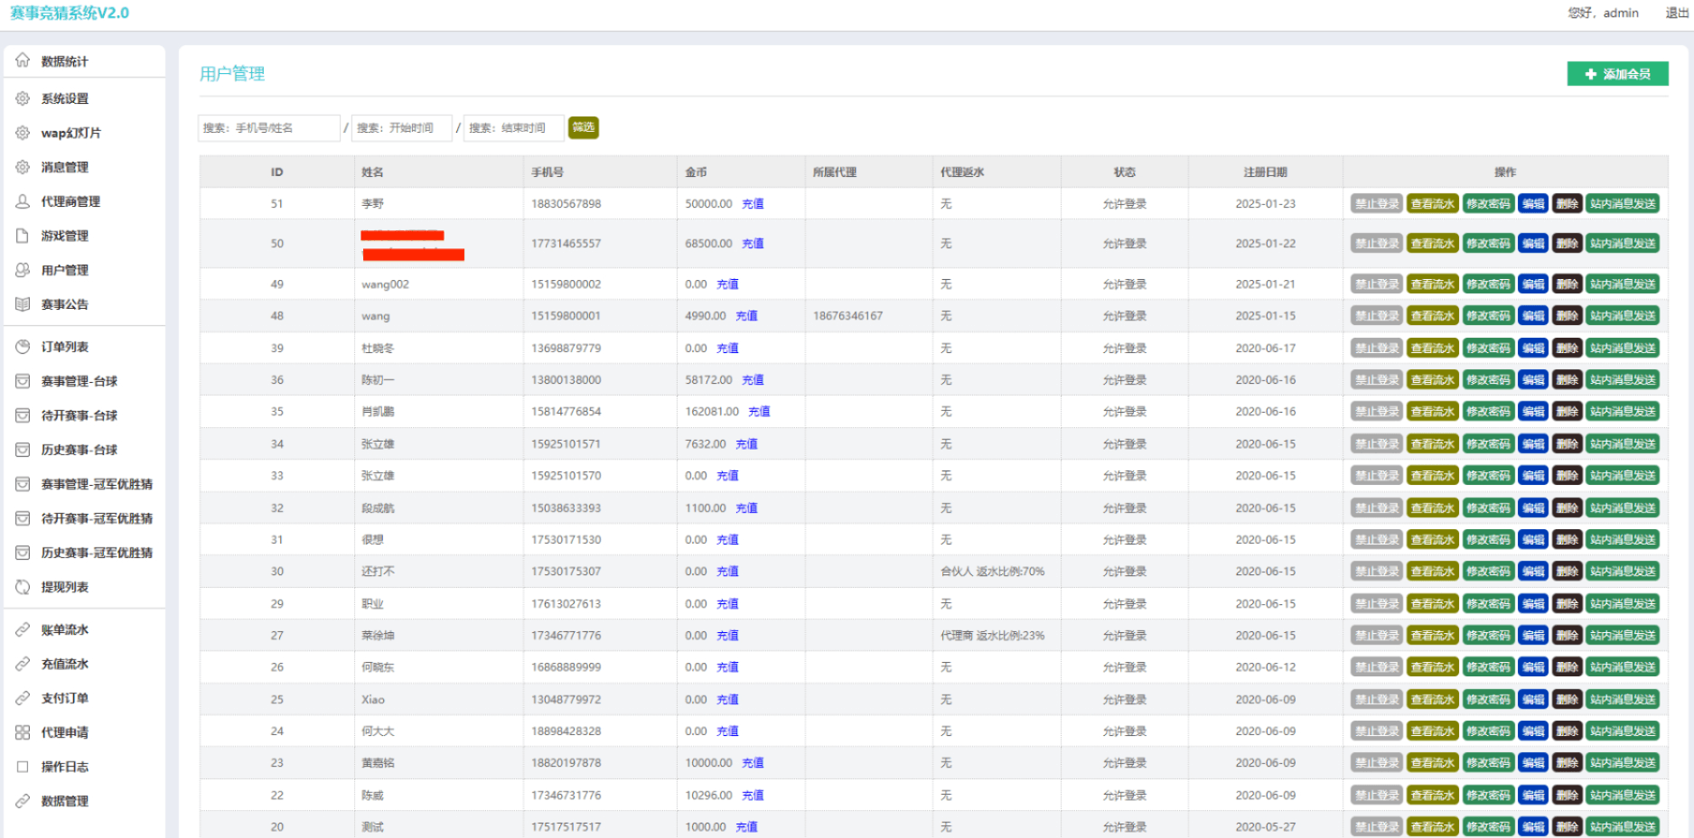The width and height of the screenshot is (1694, 838).
Task: Focus the 手机号/姓名 search field
Action: point(268,128)
